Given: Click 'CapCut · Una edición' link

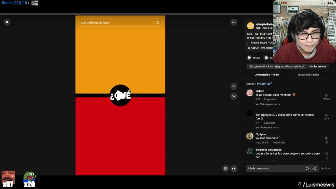Looking at the screenshot, I should (260, 48).
